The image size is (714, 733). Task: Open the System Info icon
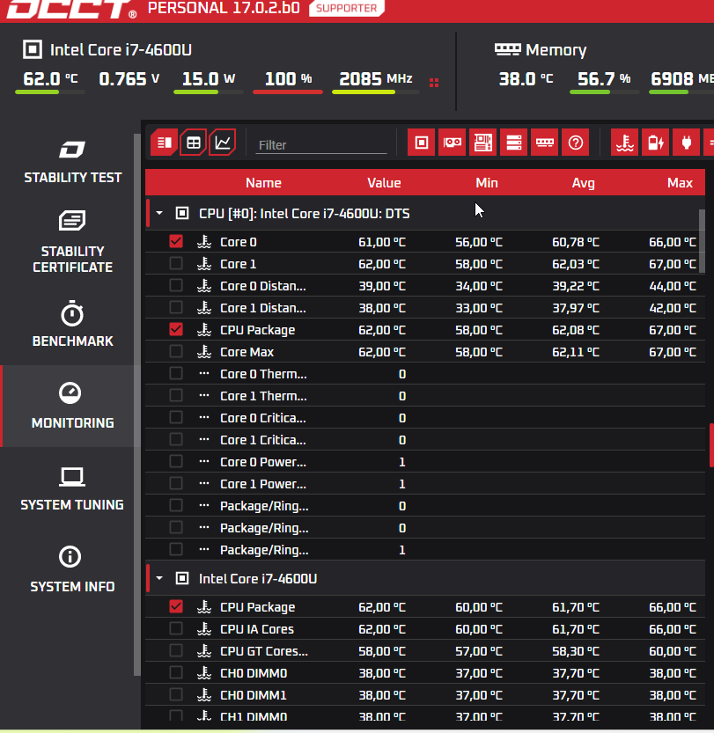tap(70, 556)
